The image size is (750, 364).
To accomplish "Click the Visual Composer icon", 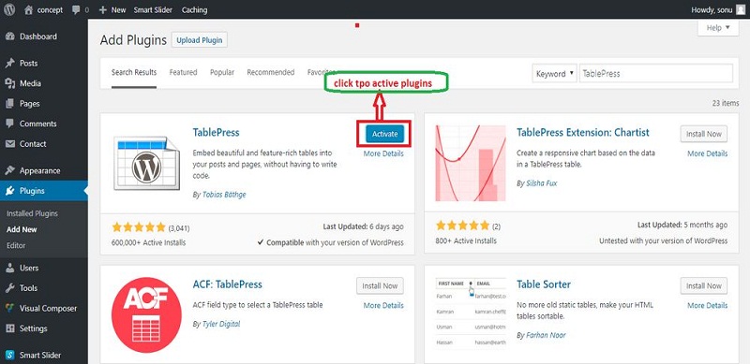I will pyautogui.click(x=10, y=308).
